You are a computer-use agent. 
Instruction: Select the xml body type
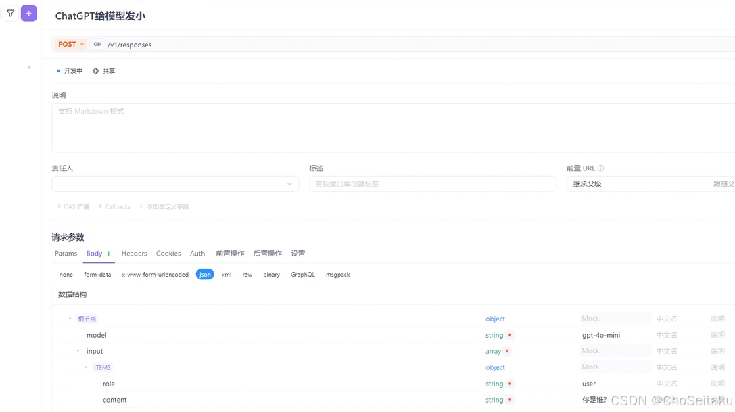[x=227, y=275]
